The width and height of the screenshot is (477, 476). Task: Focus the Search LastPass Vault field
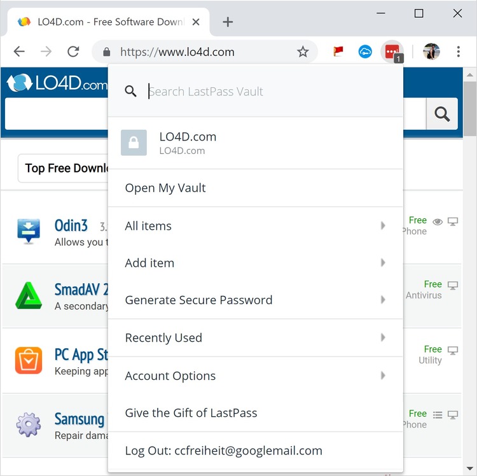267,92
